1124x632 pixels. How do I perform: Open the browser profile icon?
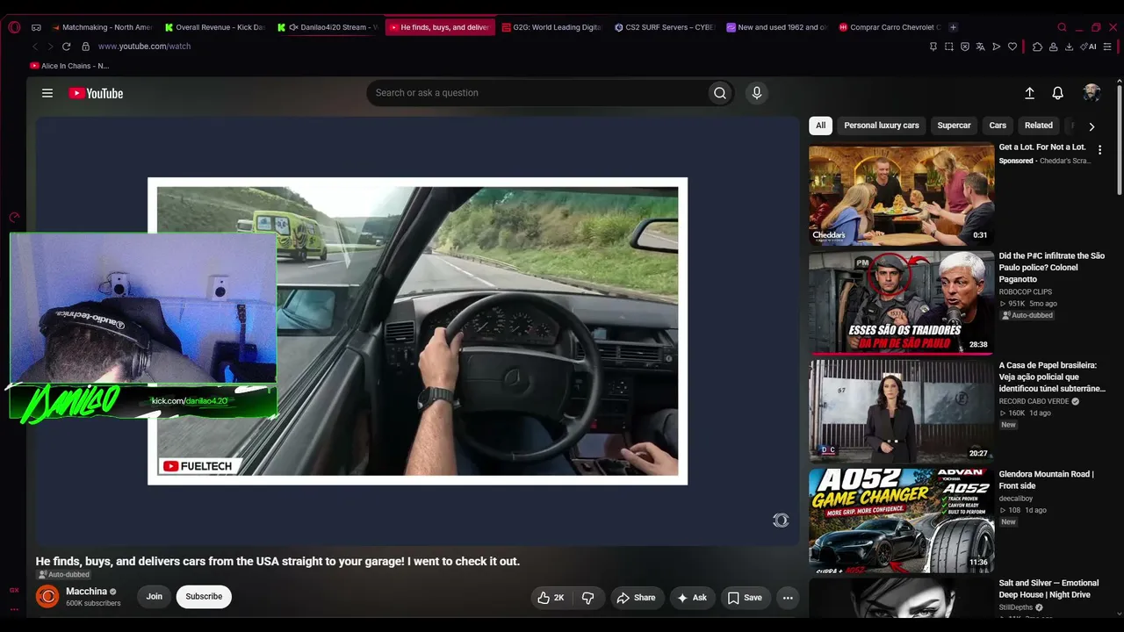(x=1053, y=47)
